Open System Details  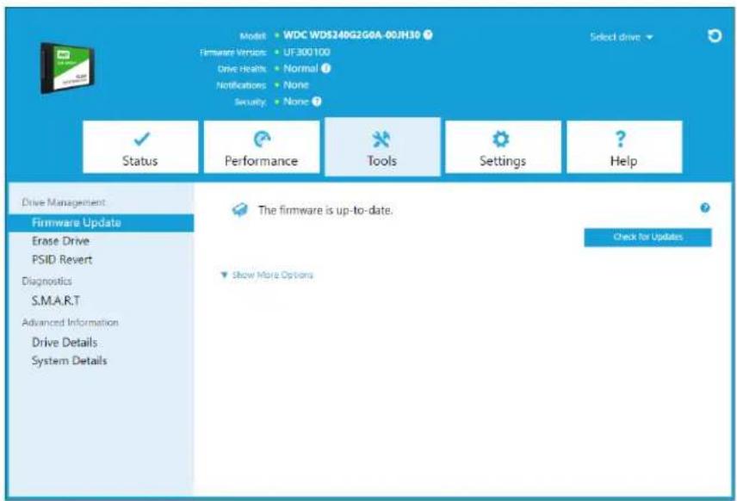[69, 361]
